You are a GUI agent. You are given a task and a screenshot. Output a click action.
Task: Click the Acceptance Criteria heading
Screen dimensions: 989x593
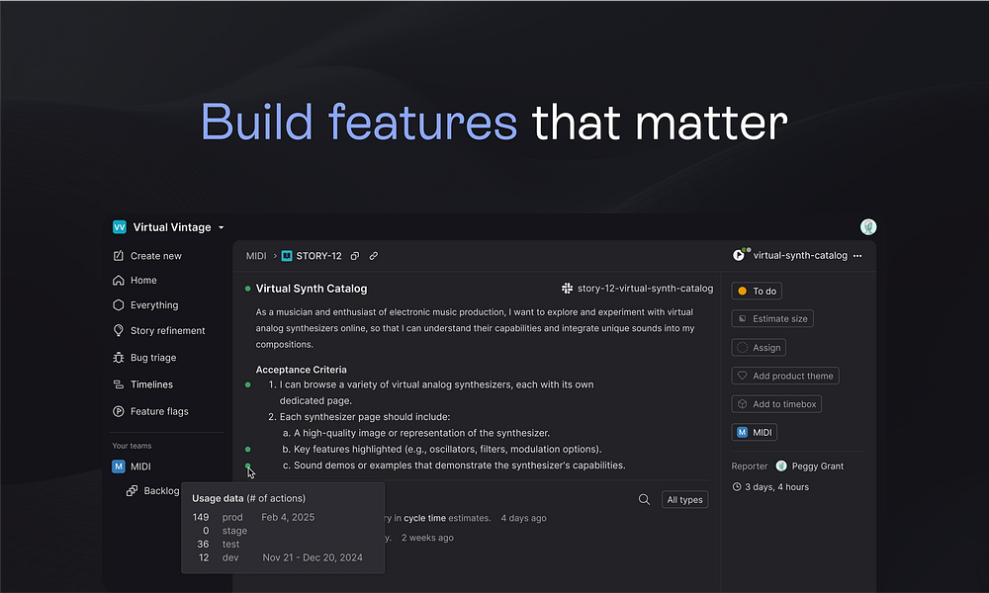tap(301, 370)
